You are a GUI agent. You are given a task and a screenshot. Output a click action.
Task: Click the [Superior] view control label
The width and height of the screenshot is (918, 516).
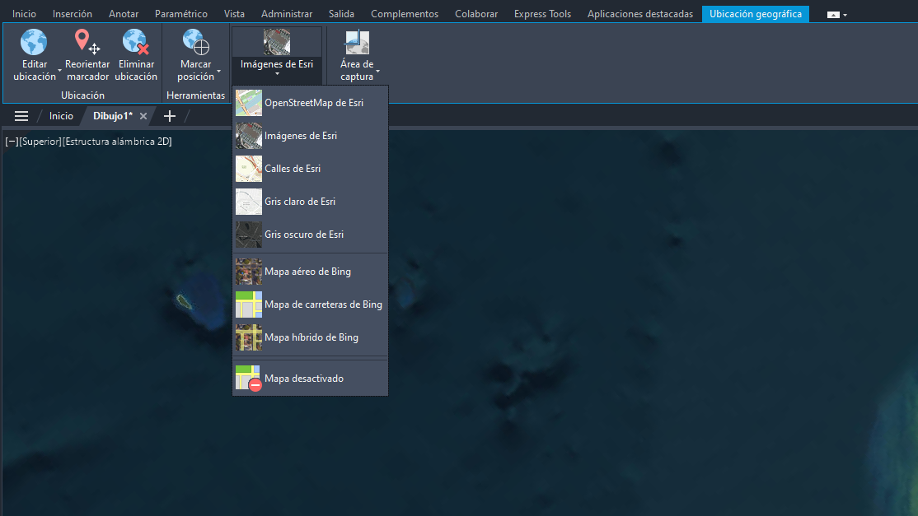[40, 142]
